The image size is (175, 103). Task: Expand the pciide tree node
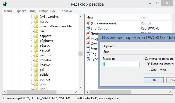[31, 75]
